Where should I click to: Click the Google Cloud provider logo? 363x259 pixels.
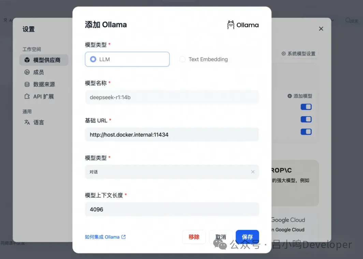point(288,220)
